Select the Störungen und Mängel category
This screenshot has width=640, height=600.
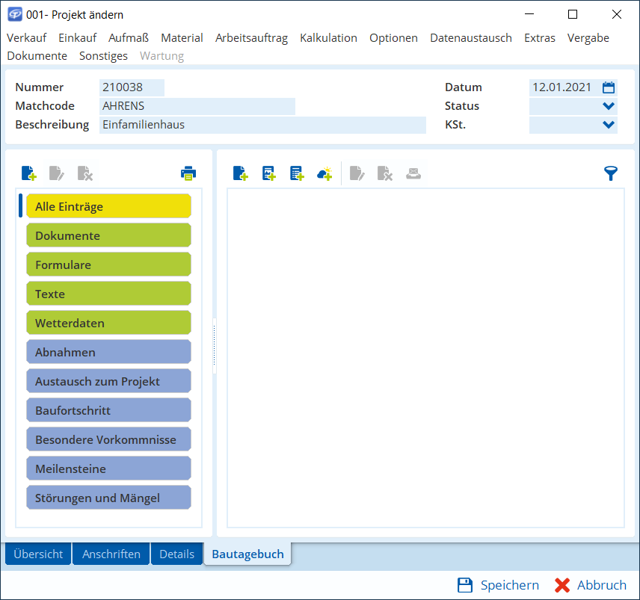(108, 498)
